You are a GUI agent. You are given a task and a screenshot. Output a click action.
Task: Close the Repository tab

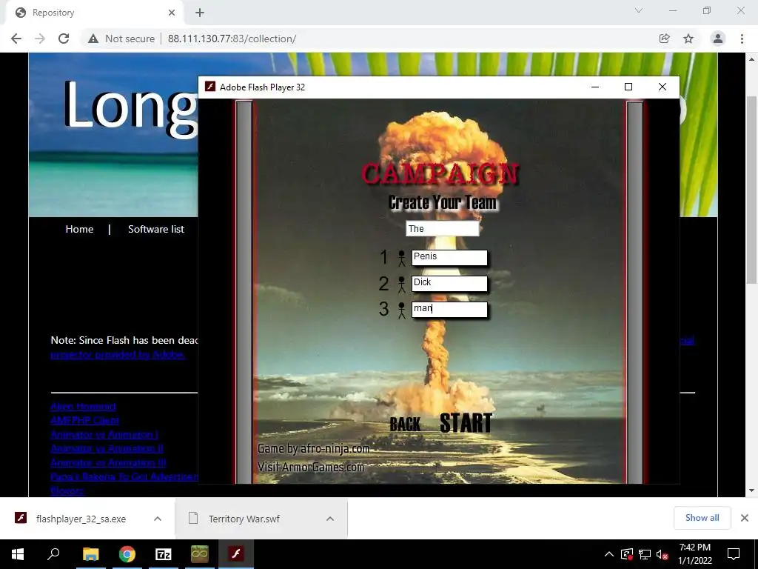[172, 13]
